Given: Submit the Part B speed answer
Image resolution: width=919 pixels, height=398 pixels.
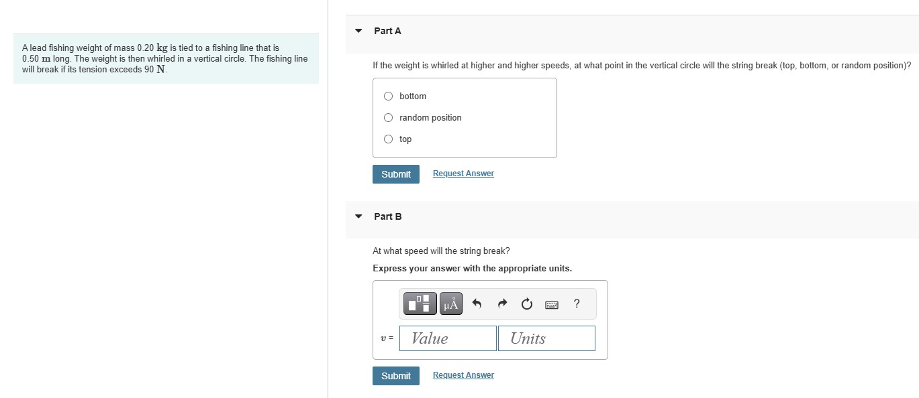Looking at the screenshot, I should coord(396,376).
